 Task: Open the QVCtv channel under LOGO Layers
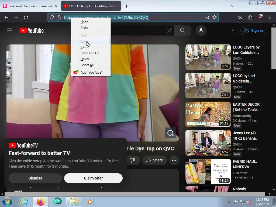(237, 58)
